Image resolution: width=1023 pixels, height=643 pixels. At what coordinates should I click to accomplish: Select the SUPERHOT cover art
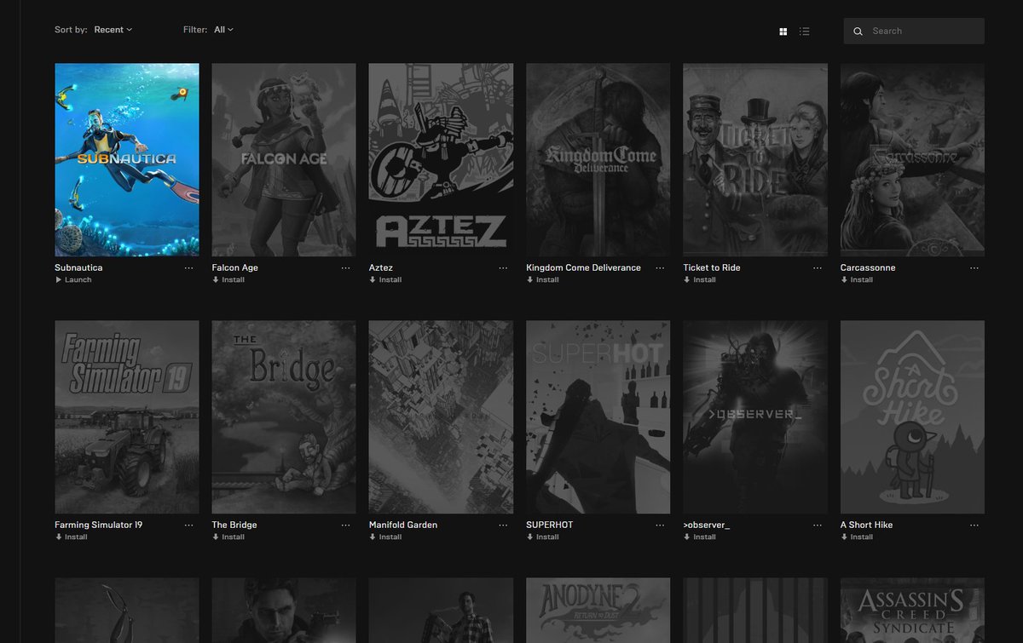[598, 416]
